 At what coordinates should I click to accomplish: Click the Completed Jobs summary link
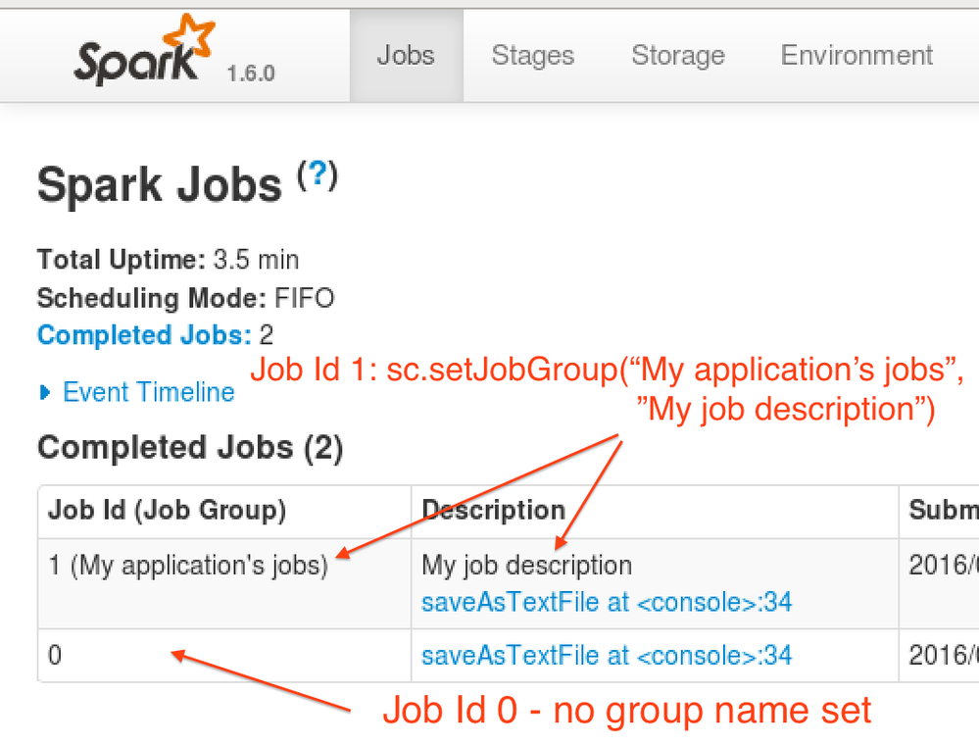tap(143, 334)
